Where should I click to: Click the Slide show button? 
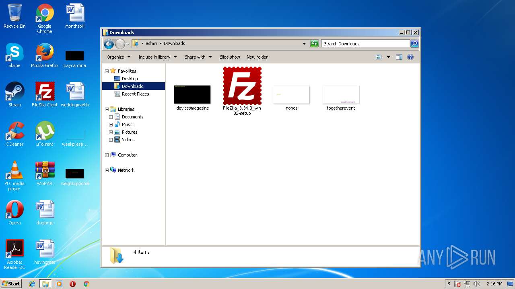(230, 57)
